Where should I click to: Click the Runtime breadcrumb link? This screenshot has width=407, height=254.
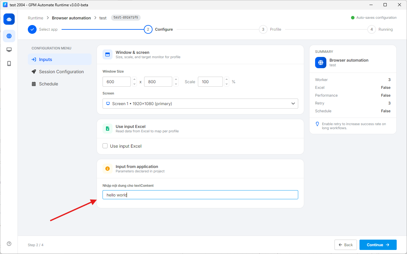[x=36, y=18]
